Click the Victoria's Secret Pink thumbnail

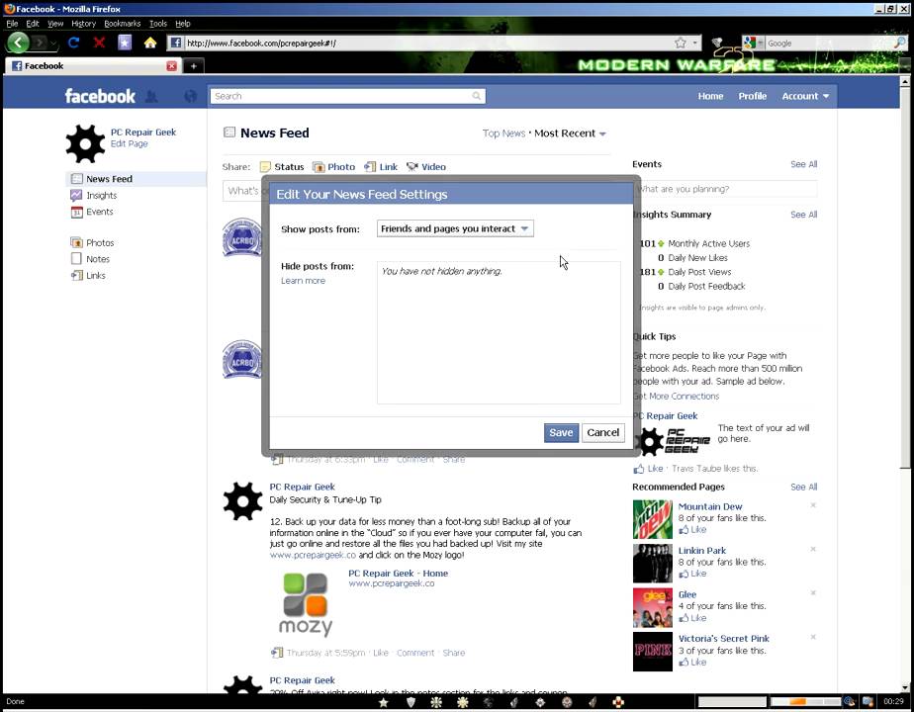652,652
